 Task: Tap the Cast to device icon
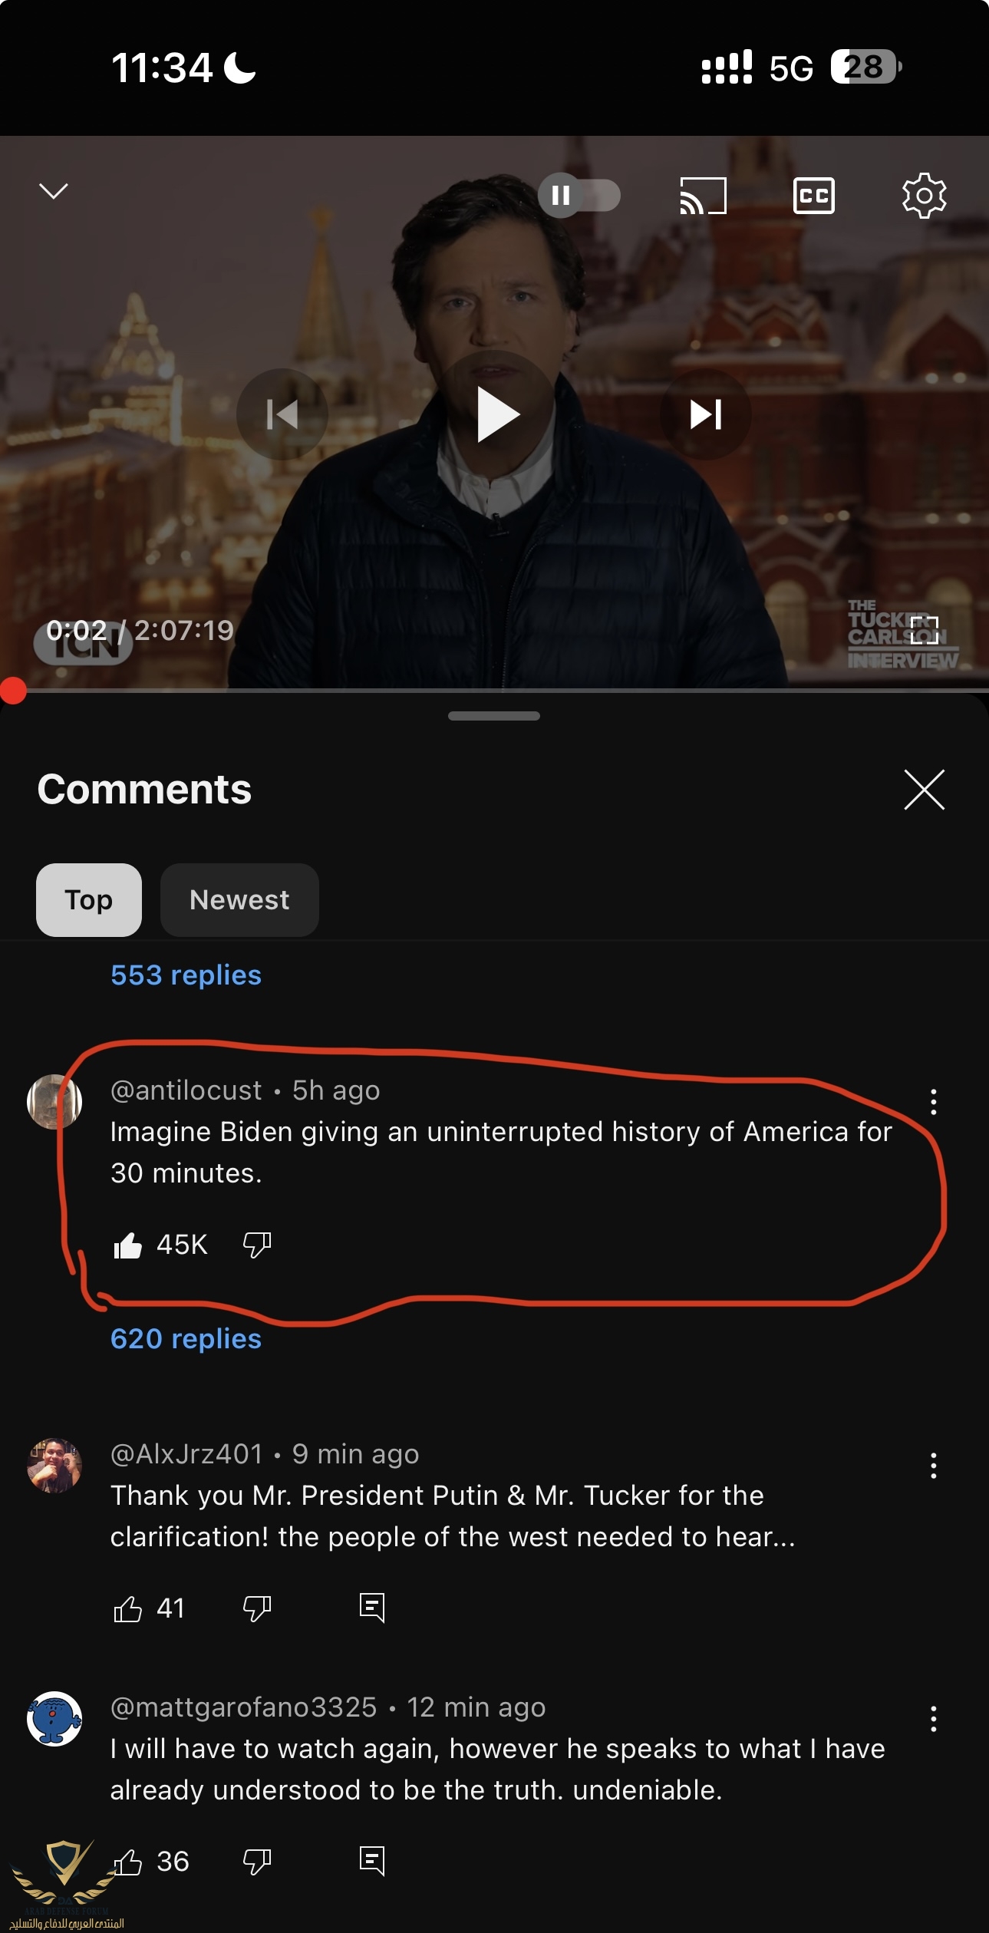703,196
